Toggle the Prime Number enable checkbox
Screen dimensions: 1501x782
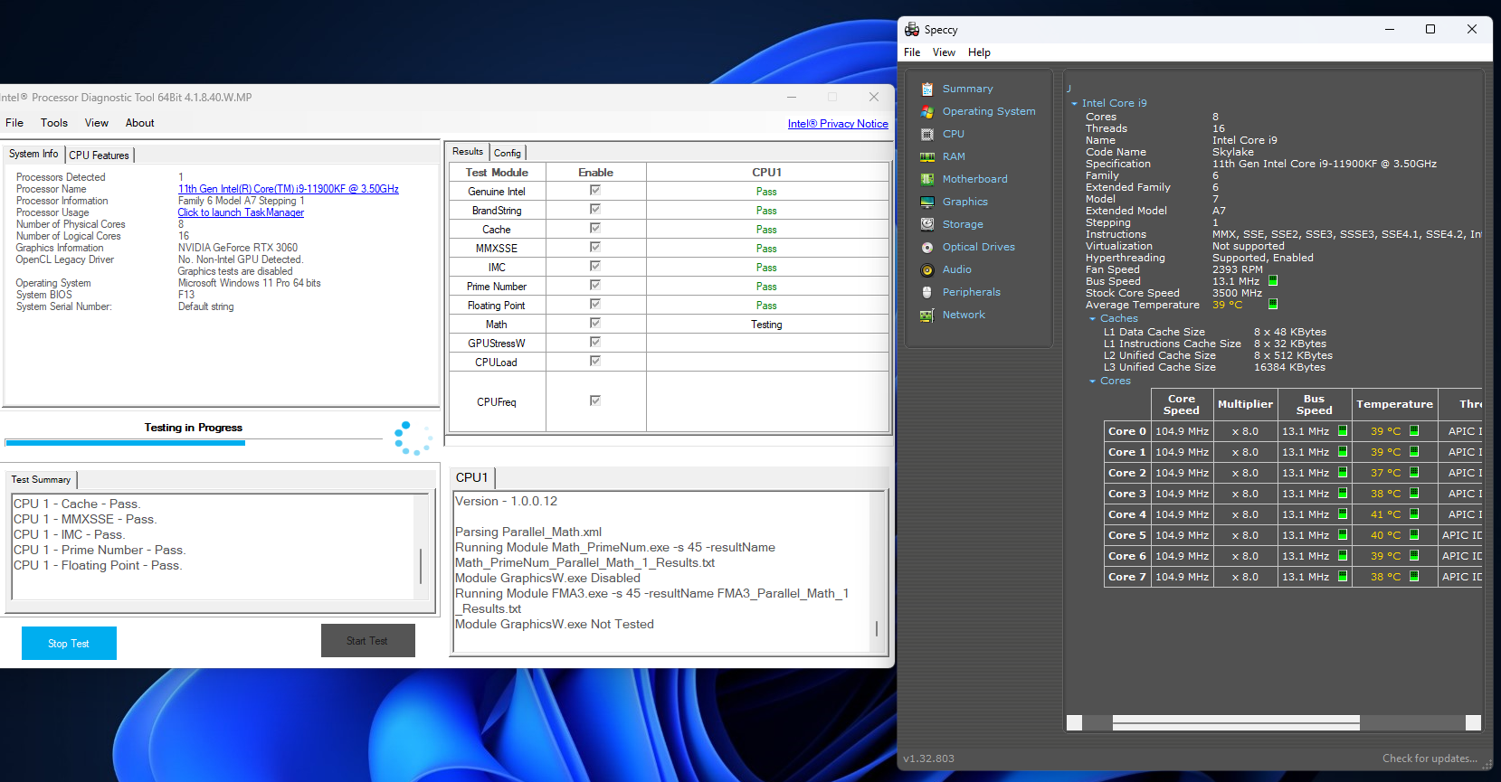click(595, 285)
